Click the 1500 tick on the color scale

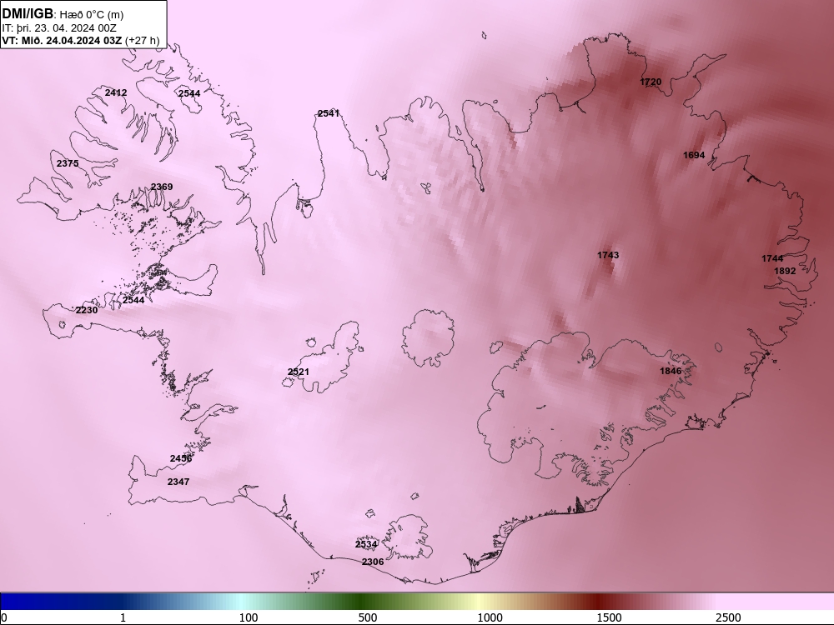[x=609, y=617]
